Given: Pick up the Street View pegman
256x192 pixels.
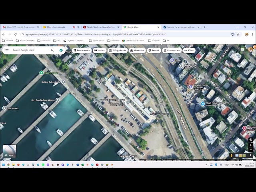Looking at the screenshot, I should (x=231, y=155).
